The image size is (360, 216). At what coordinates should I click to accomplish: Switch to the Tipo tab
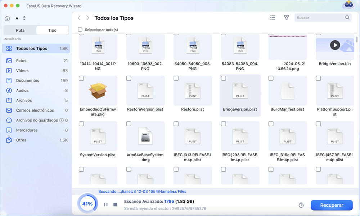[52, 30]
